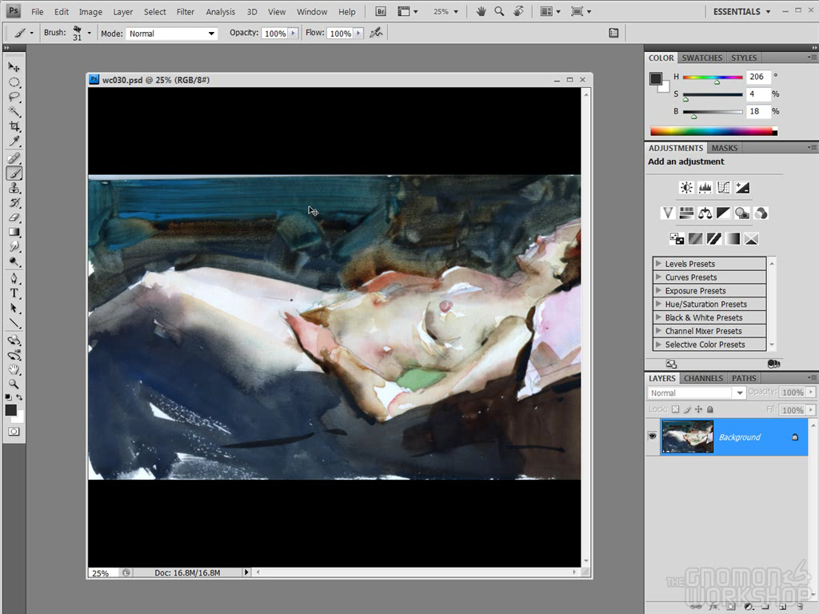Select the Path Selection tool
This screenshot has height=614, width=819.
tap(14, 308)
